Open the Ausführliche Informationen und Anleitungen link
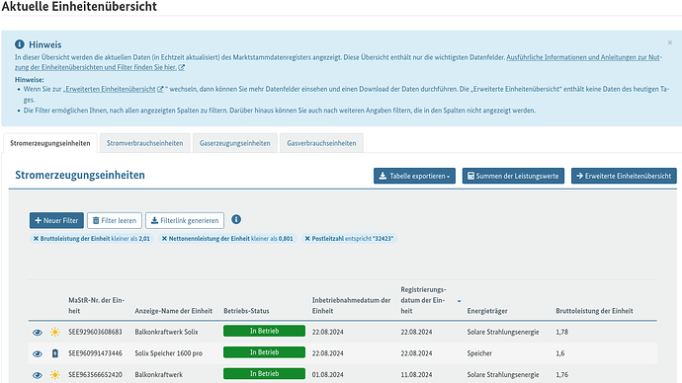The image size is (682, 383). tap(584, 57)
